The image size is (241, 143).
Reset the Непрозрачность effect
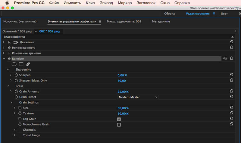(x=231, y=47)
